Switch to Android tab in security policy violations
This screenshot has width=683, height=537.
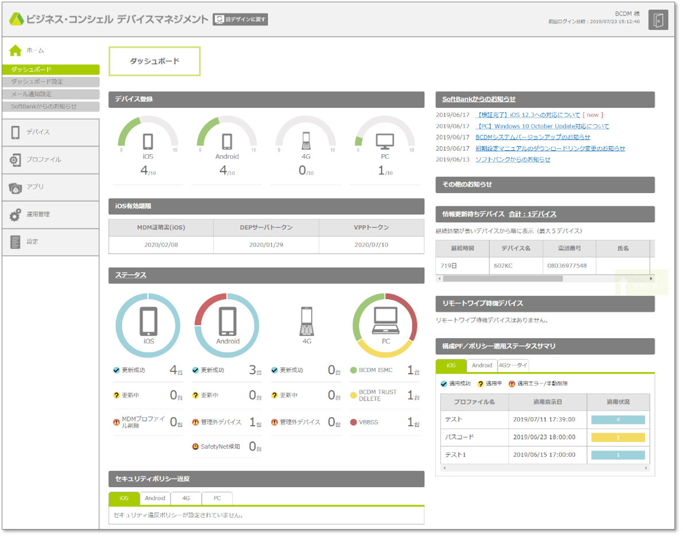click(x=155, y=499)
